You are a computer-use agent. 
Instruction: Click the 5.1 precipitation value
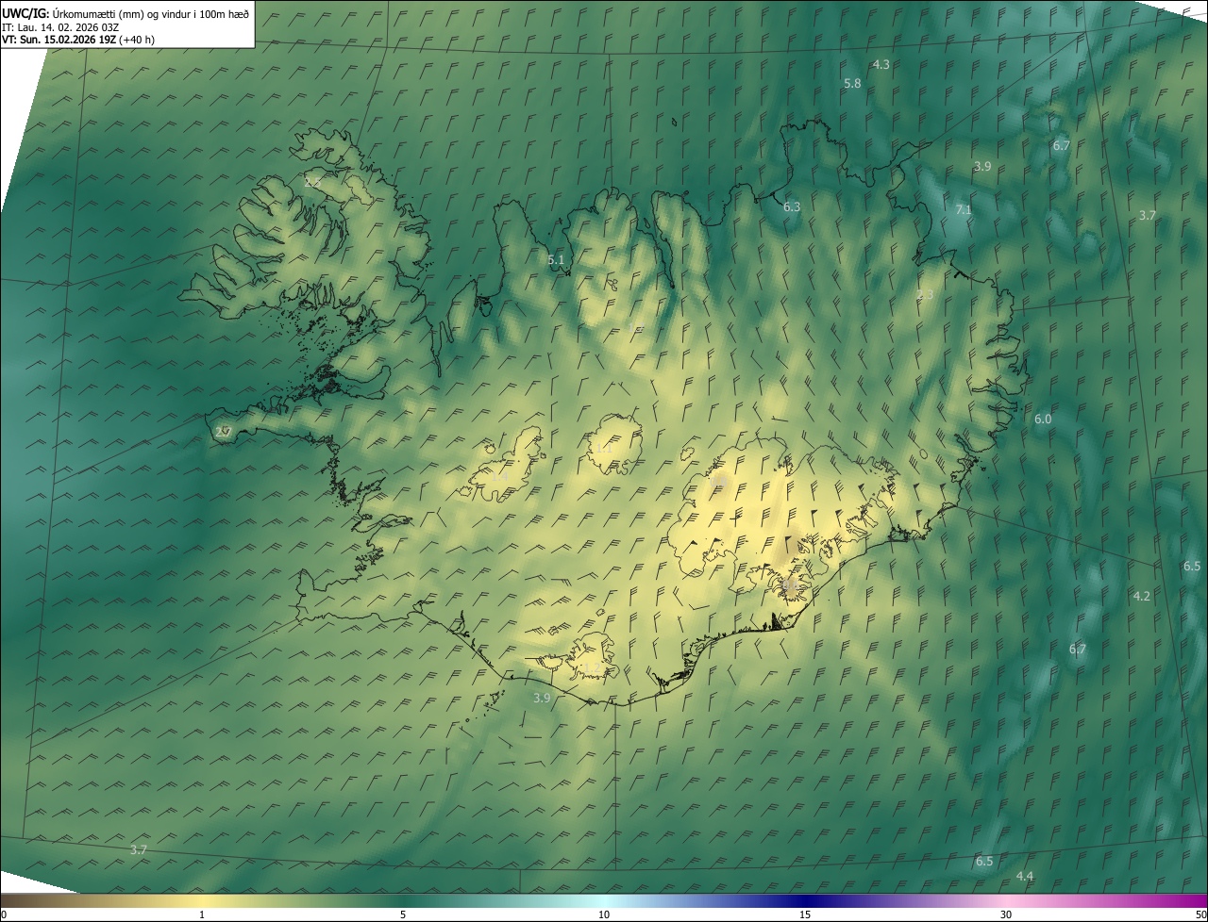(x=556, y=260)
